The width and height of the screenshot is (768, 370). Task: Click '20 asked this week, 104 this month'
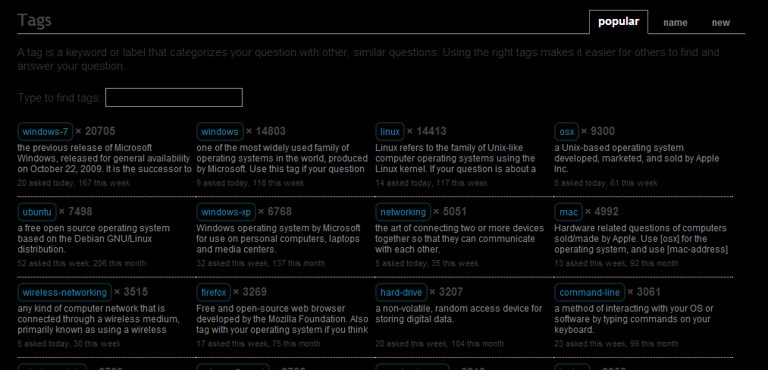440,343
